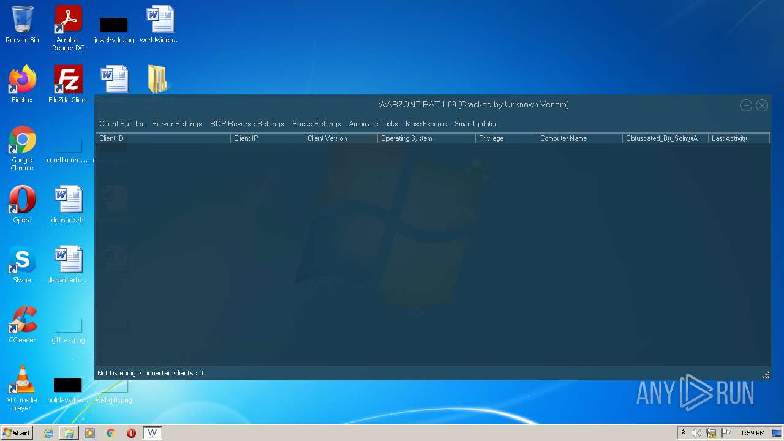This screenshot has height=441, width=784.
Task: Sort by Client ID column header
Action: click(x=163, y=138)
